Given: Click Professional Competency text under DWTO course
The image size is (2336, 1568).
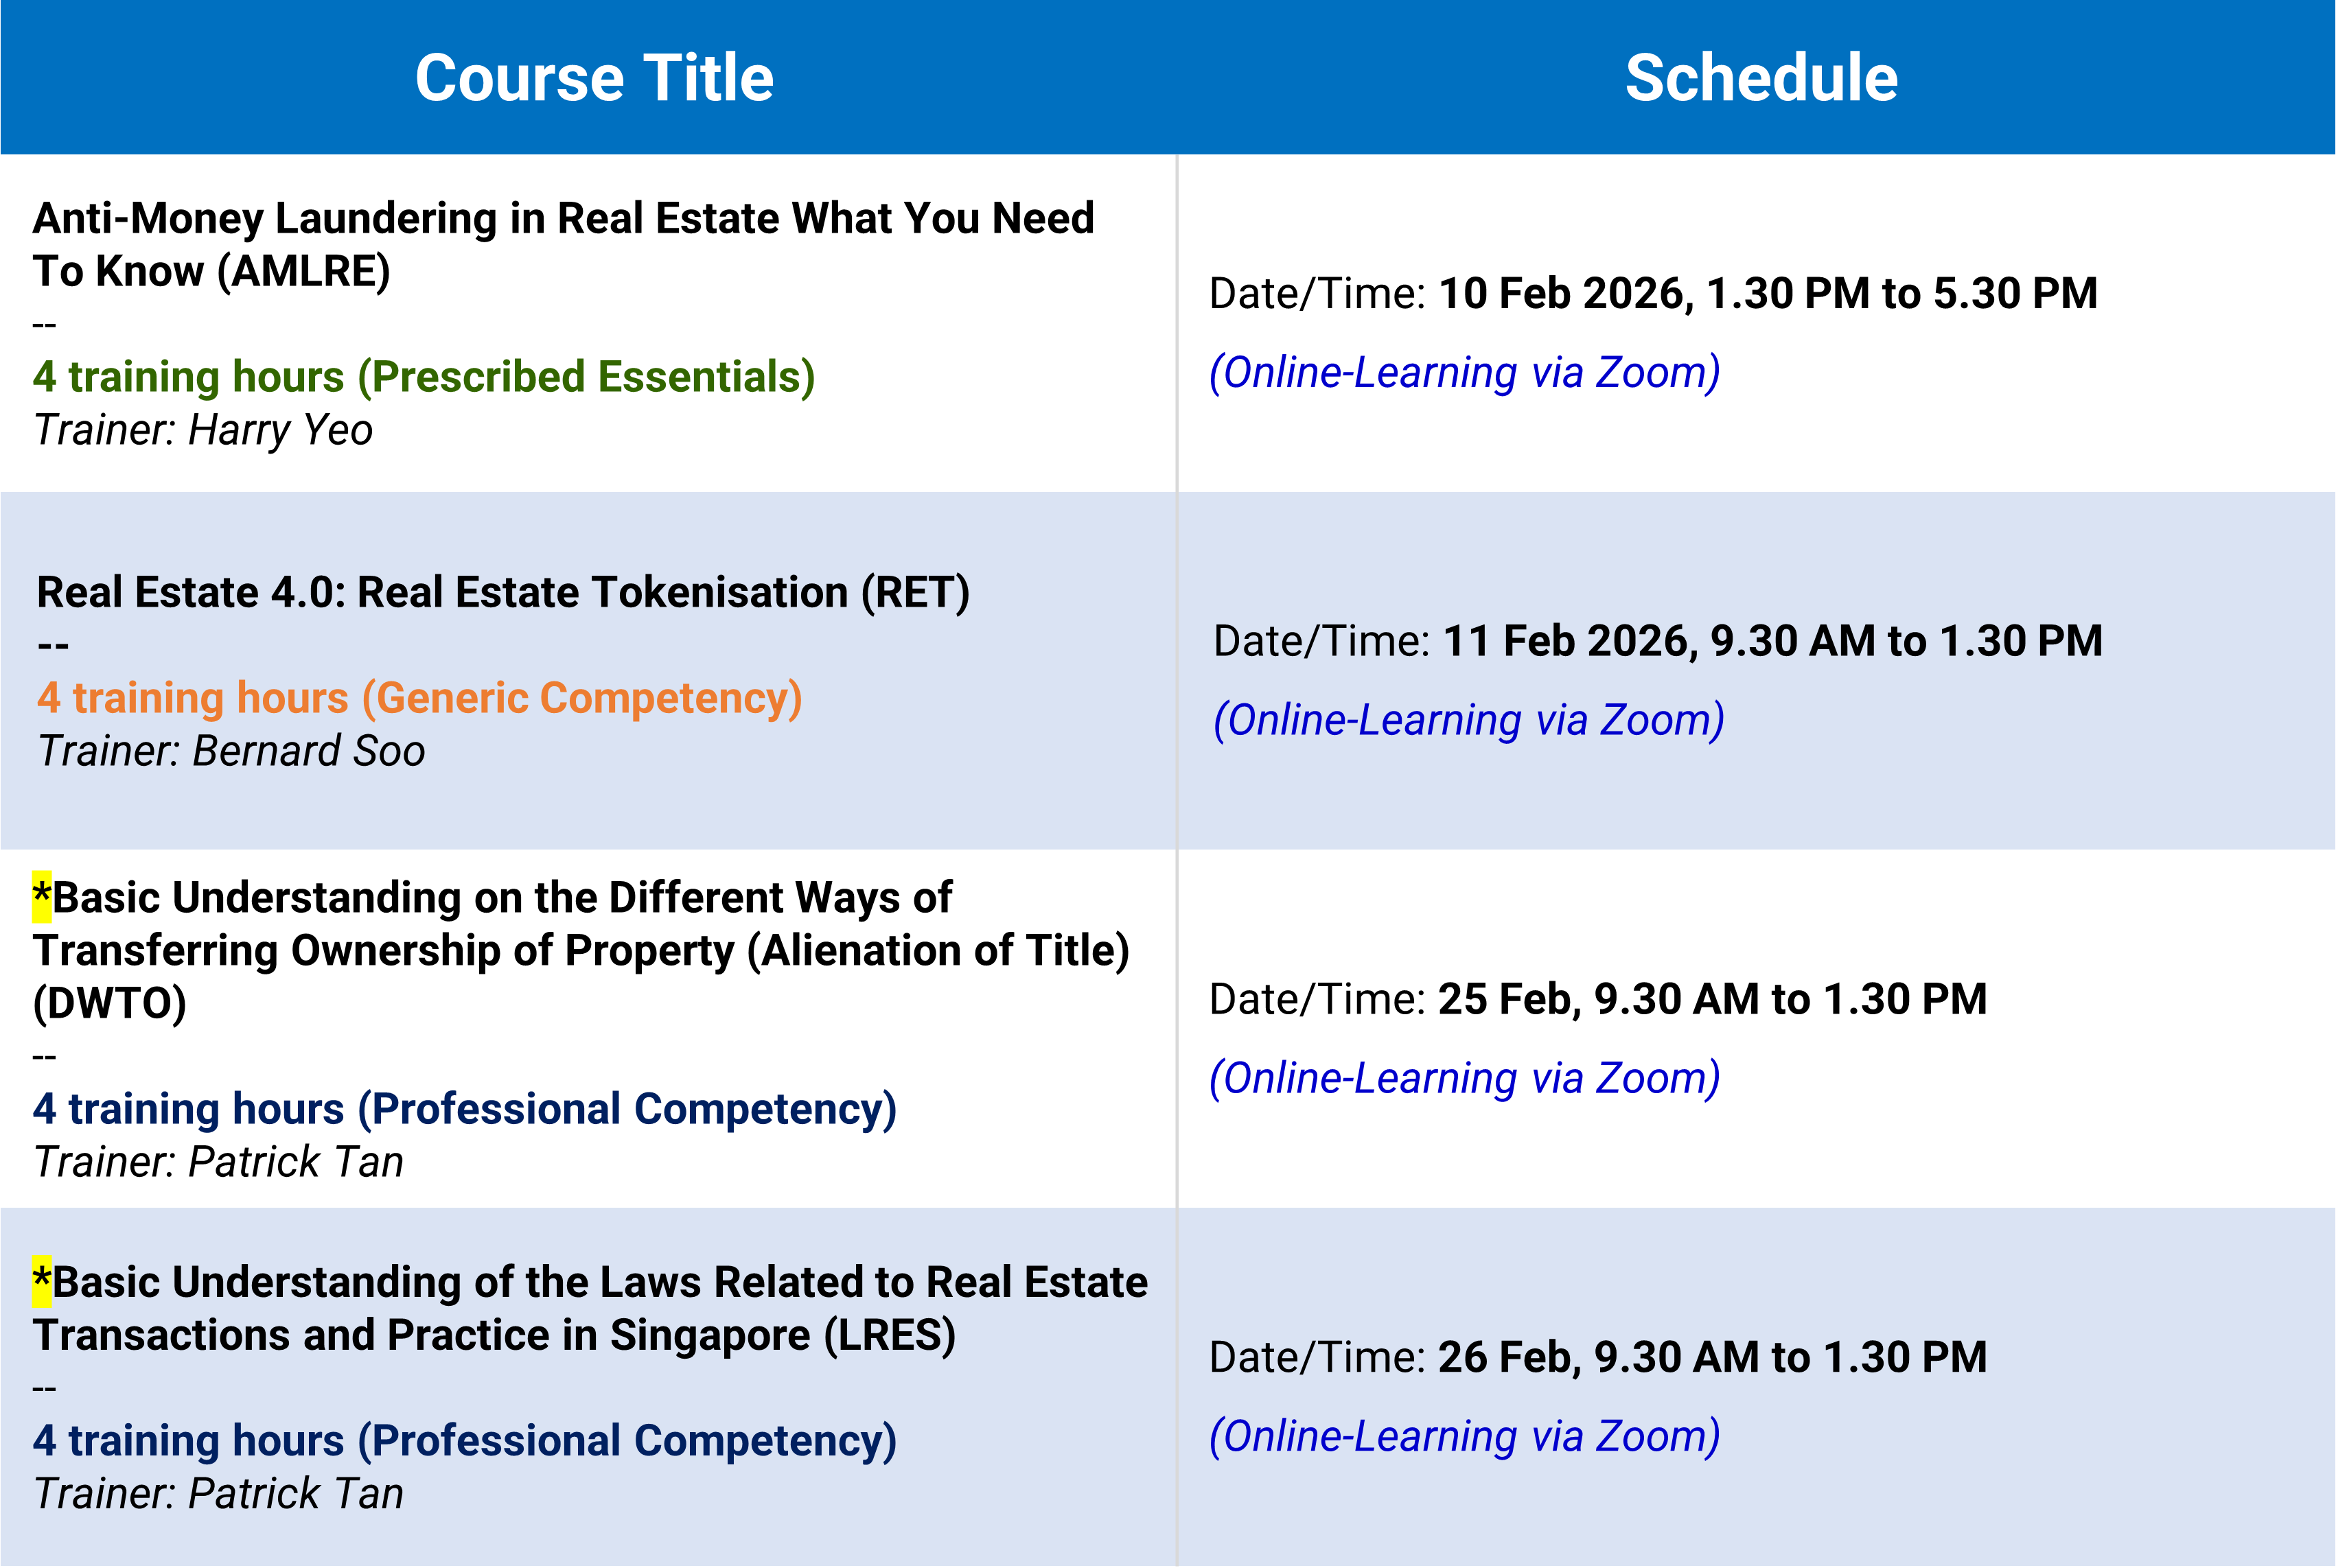Looking at the screenshot, I should (x=464, y=1109).
